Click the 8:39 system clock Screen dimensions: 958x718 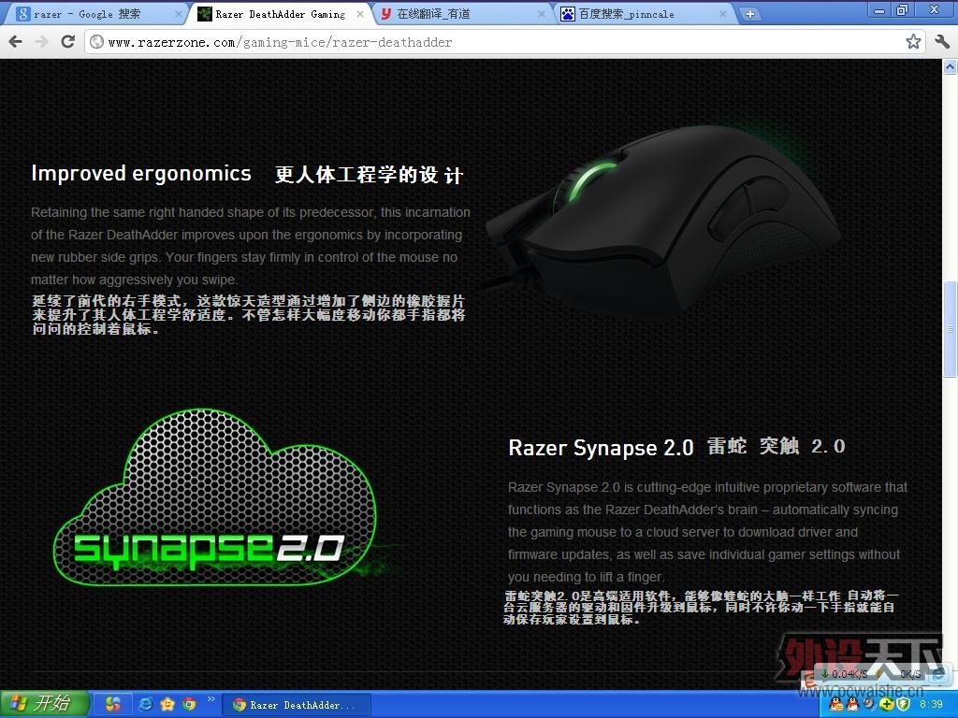point(931,705)
